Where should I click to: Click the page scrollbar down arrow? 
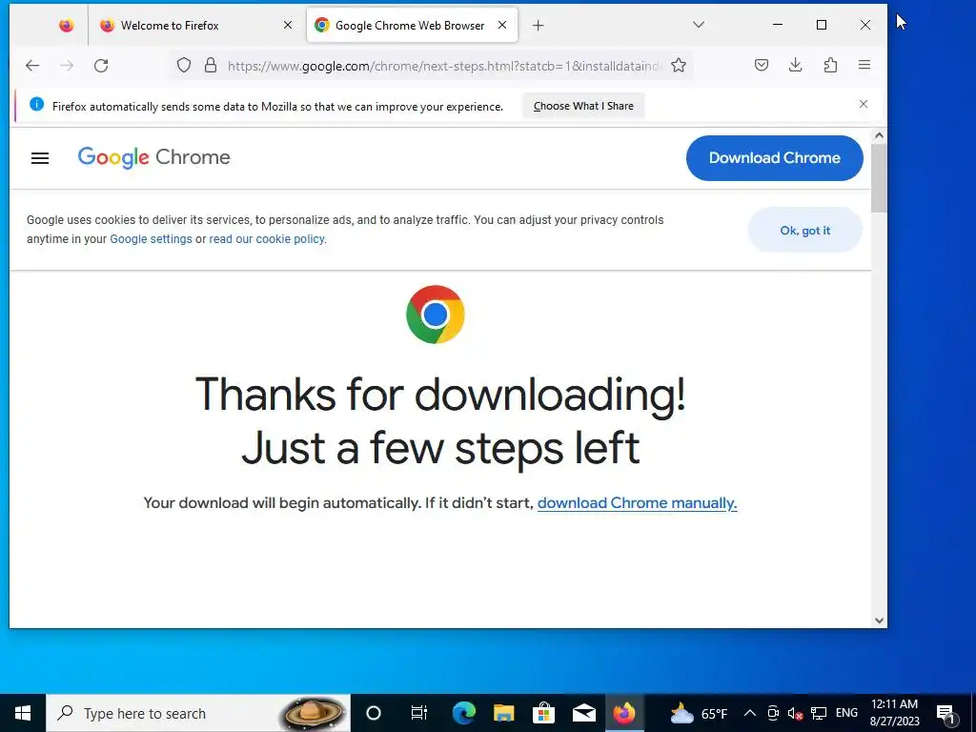point(879,620)
